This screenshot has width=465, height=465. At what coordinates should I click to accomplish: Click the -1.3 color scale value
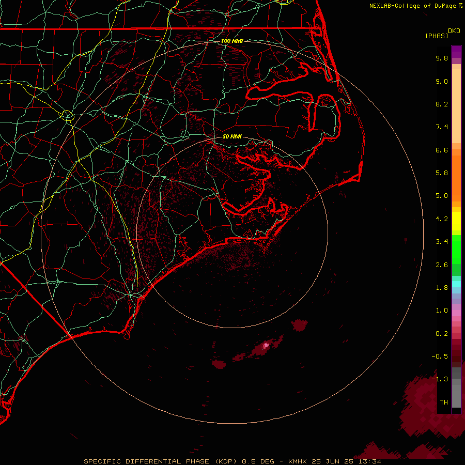pos(440,379)
